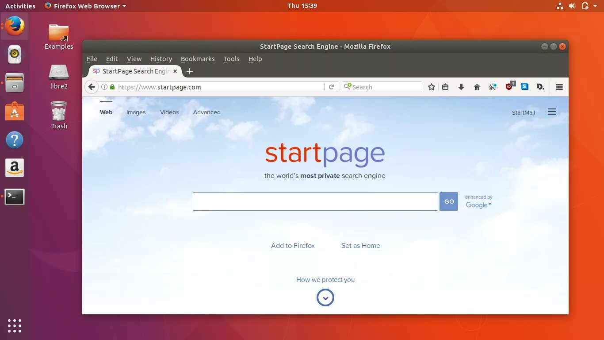
Task: Bookmark this page with the star icon
Action: point(432,87)
